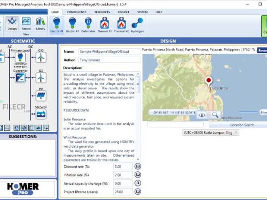The image size is (267, 200).
Task: Select the Thermal #2 load
Action: [x=121, y=25]
